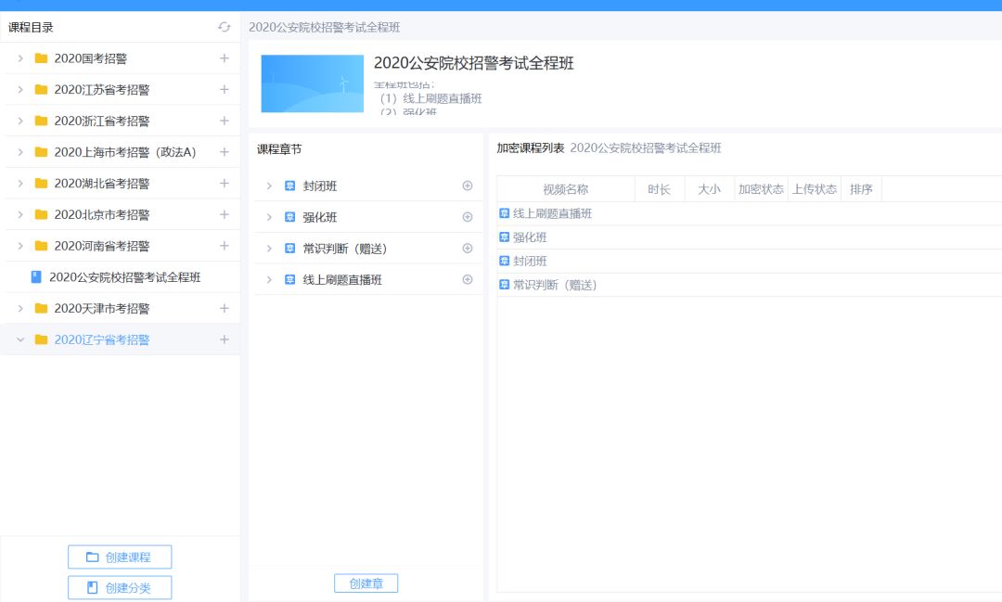Click folder icon of 2020国考招警
This screenshot has width=1002, height=602.
tap(41, 58)
